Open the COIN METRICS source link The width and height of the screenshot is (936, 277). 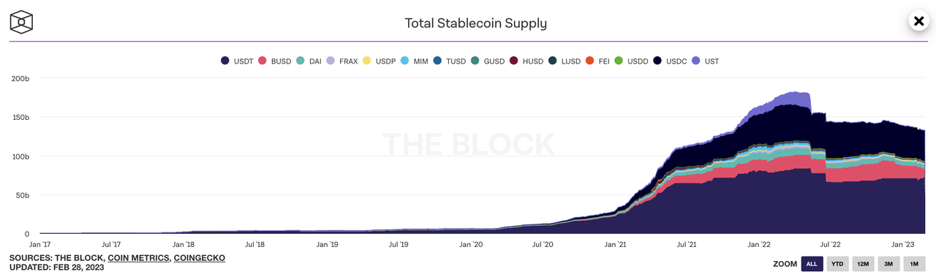[x=137, y=258]
